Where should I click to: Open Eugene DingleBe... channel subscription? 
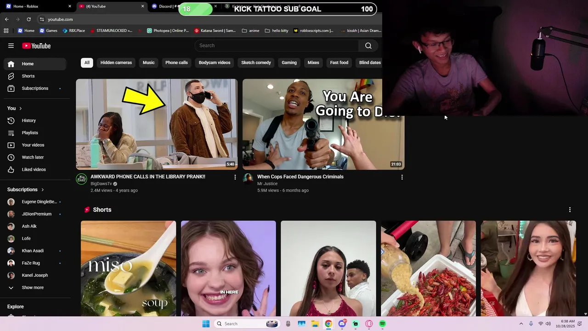(35, 202)
